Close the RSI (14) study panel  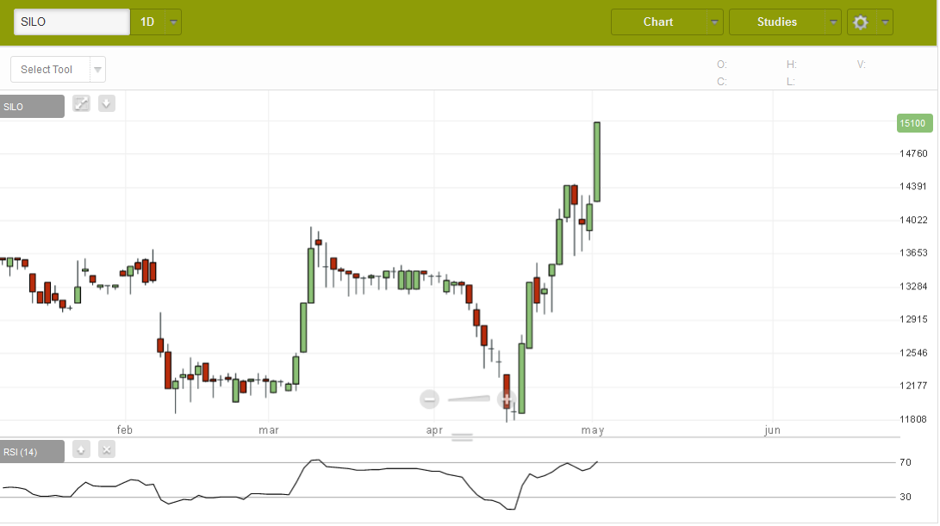tap(106, 449)
